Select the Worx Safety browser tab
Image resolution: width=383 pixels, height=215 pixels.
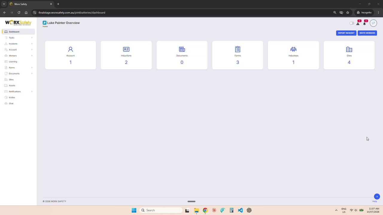click(31, 4)
